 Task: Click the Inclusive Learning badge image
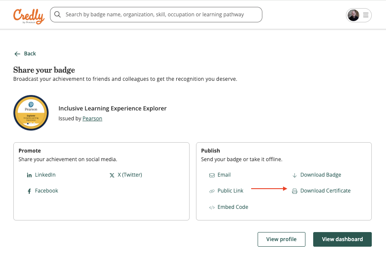click(31, 113)
